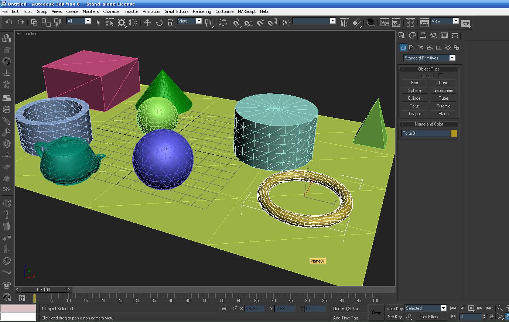Choose the Bind to Space Warp tool
This screenshot has width=509, height=322.
point(58,23)
